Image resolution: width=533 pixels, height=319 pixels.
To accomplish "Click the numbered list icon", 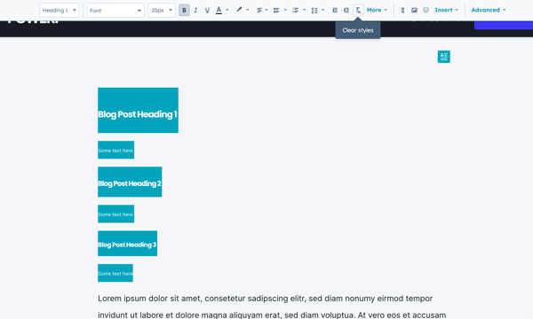I will click(296, 10).
